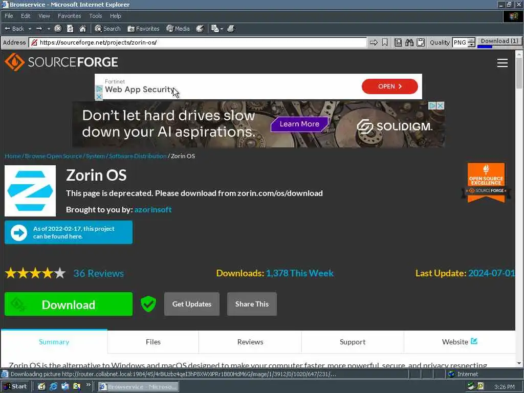Screen dimensions: 524x393
Task: Open the Favorites toolbar button
Action: pos(143,29)
